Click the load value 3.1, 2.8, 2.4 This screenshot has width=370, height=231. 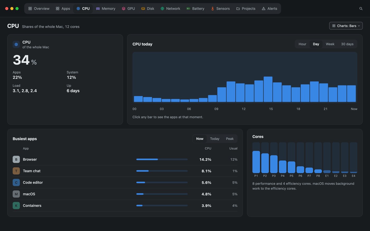pyautogui.click(x=25, y=91)
